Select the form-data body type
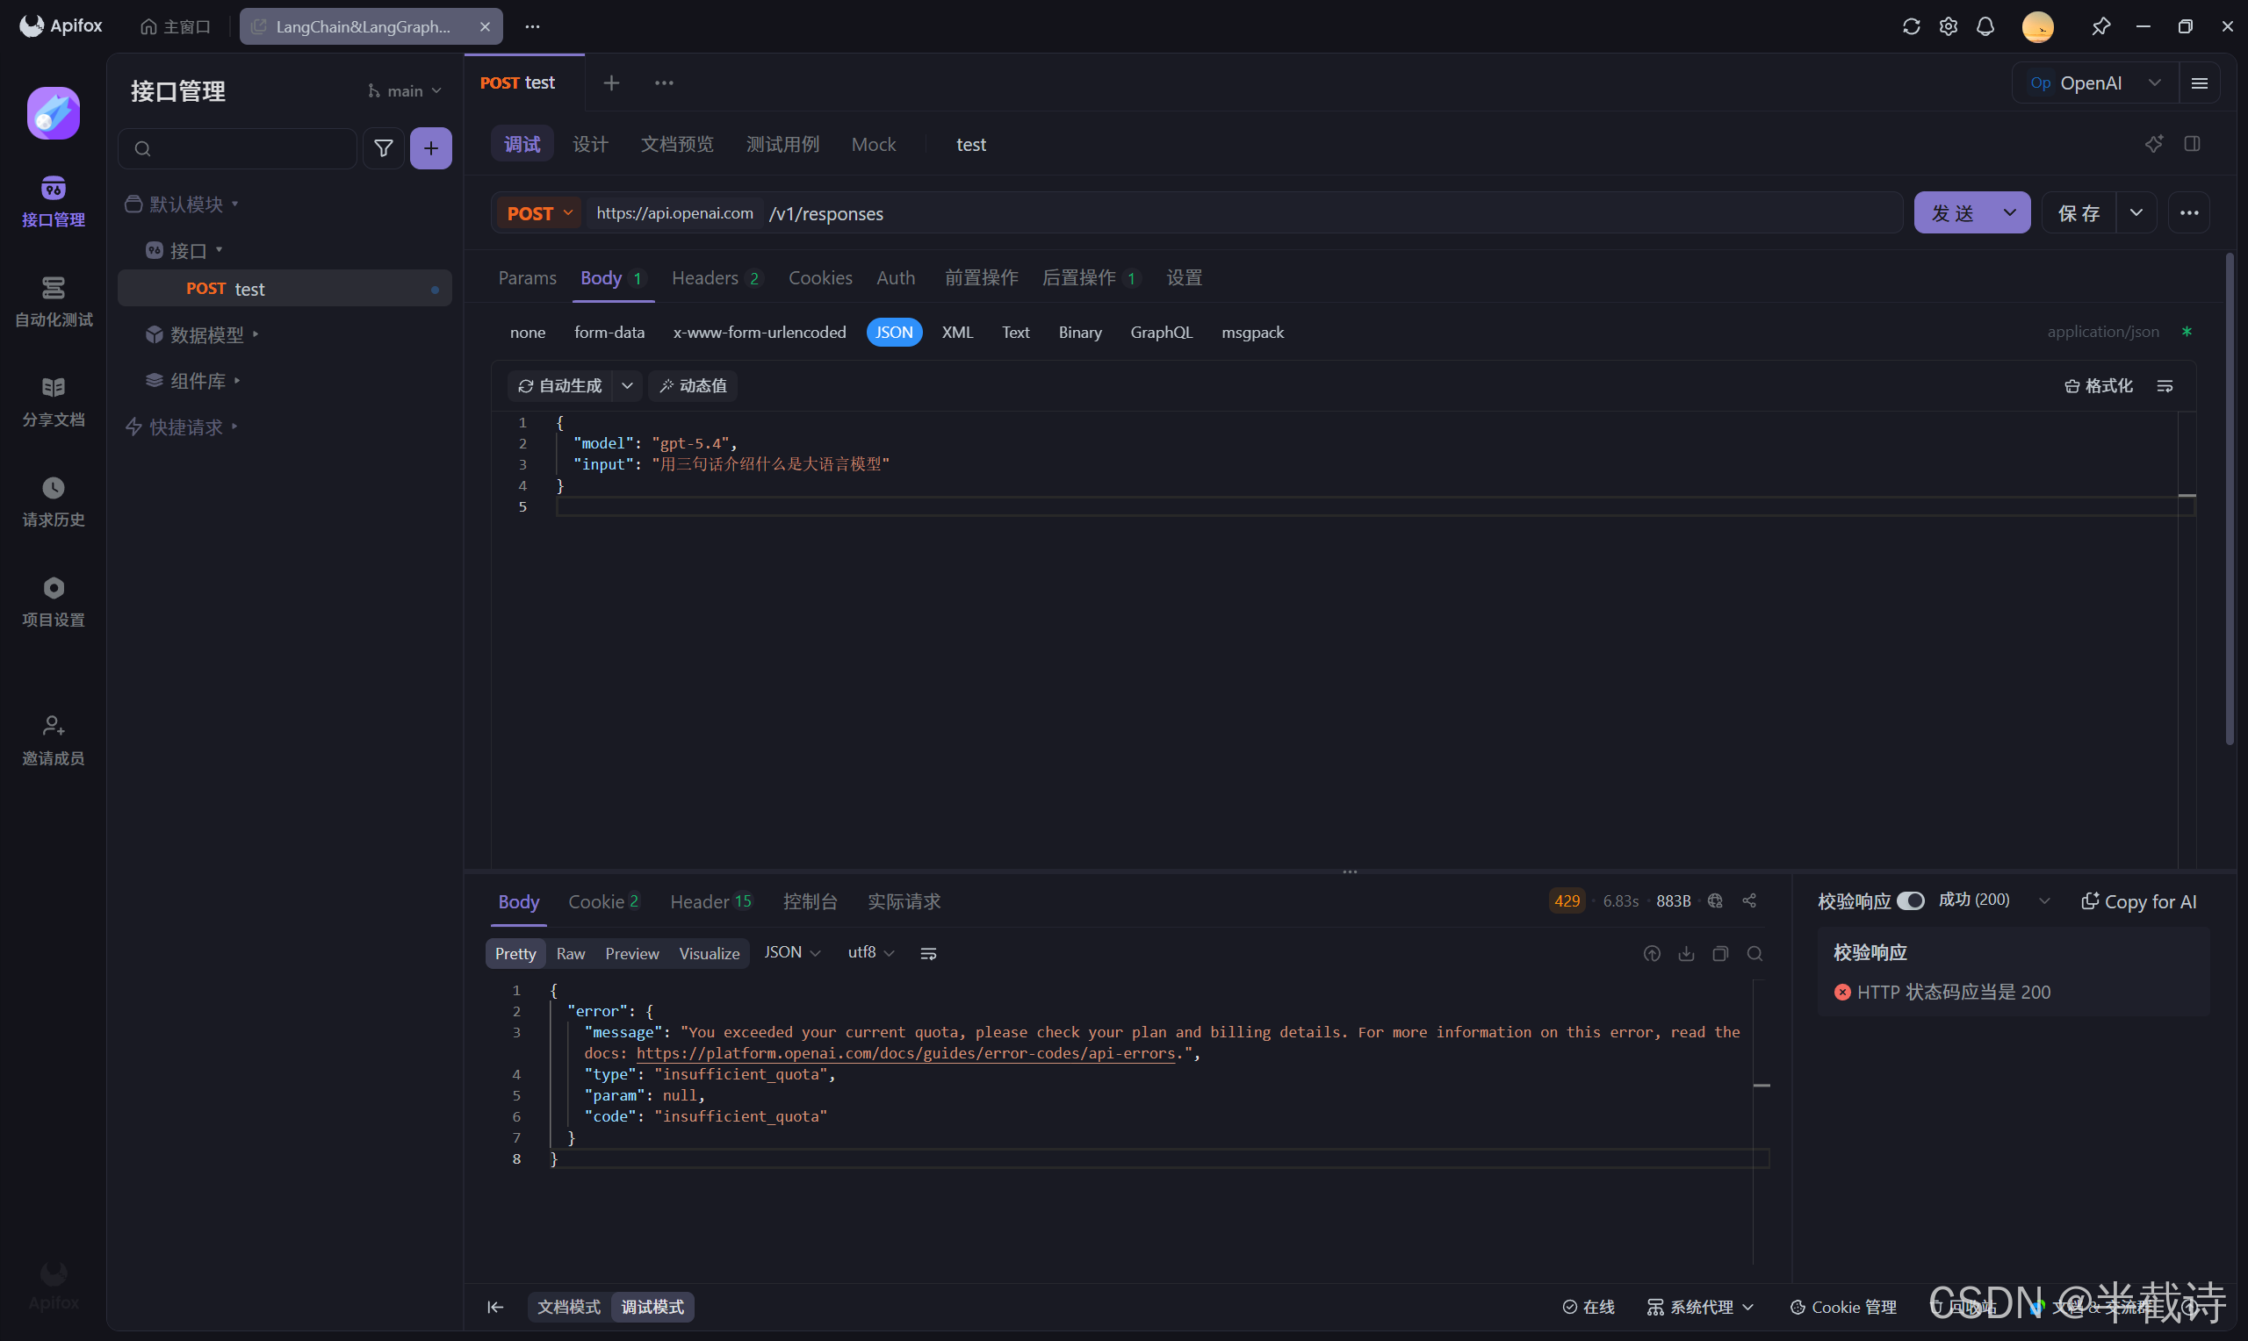The height and width of the screenshot is (1341, 2248). coord(609,333)
